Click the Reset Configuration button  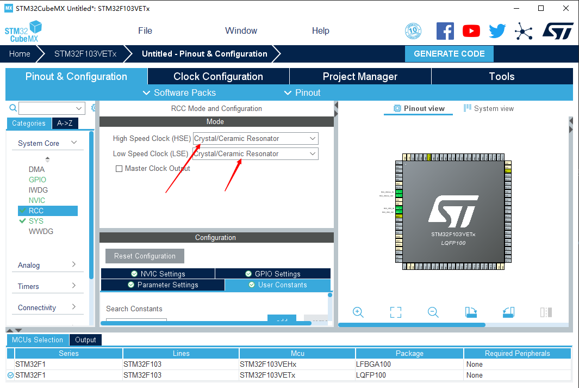pyautogui.click(x=145, y=256)
